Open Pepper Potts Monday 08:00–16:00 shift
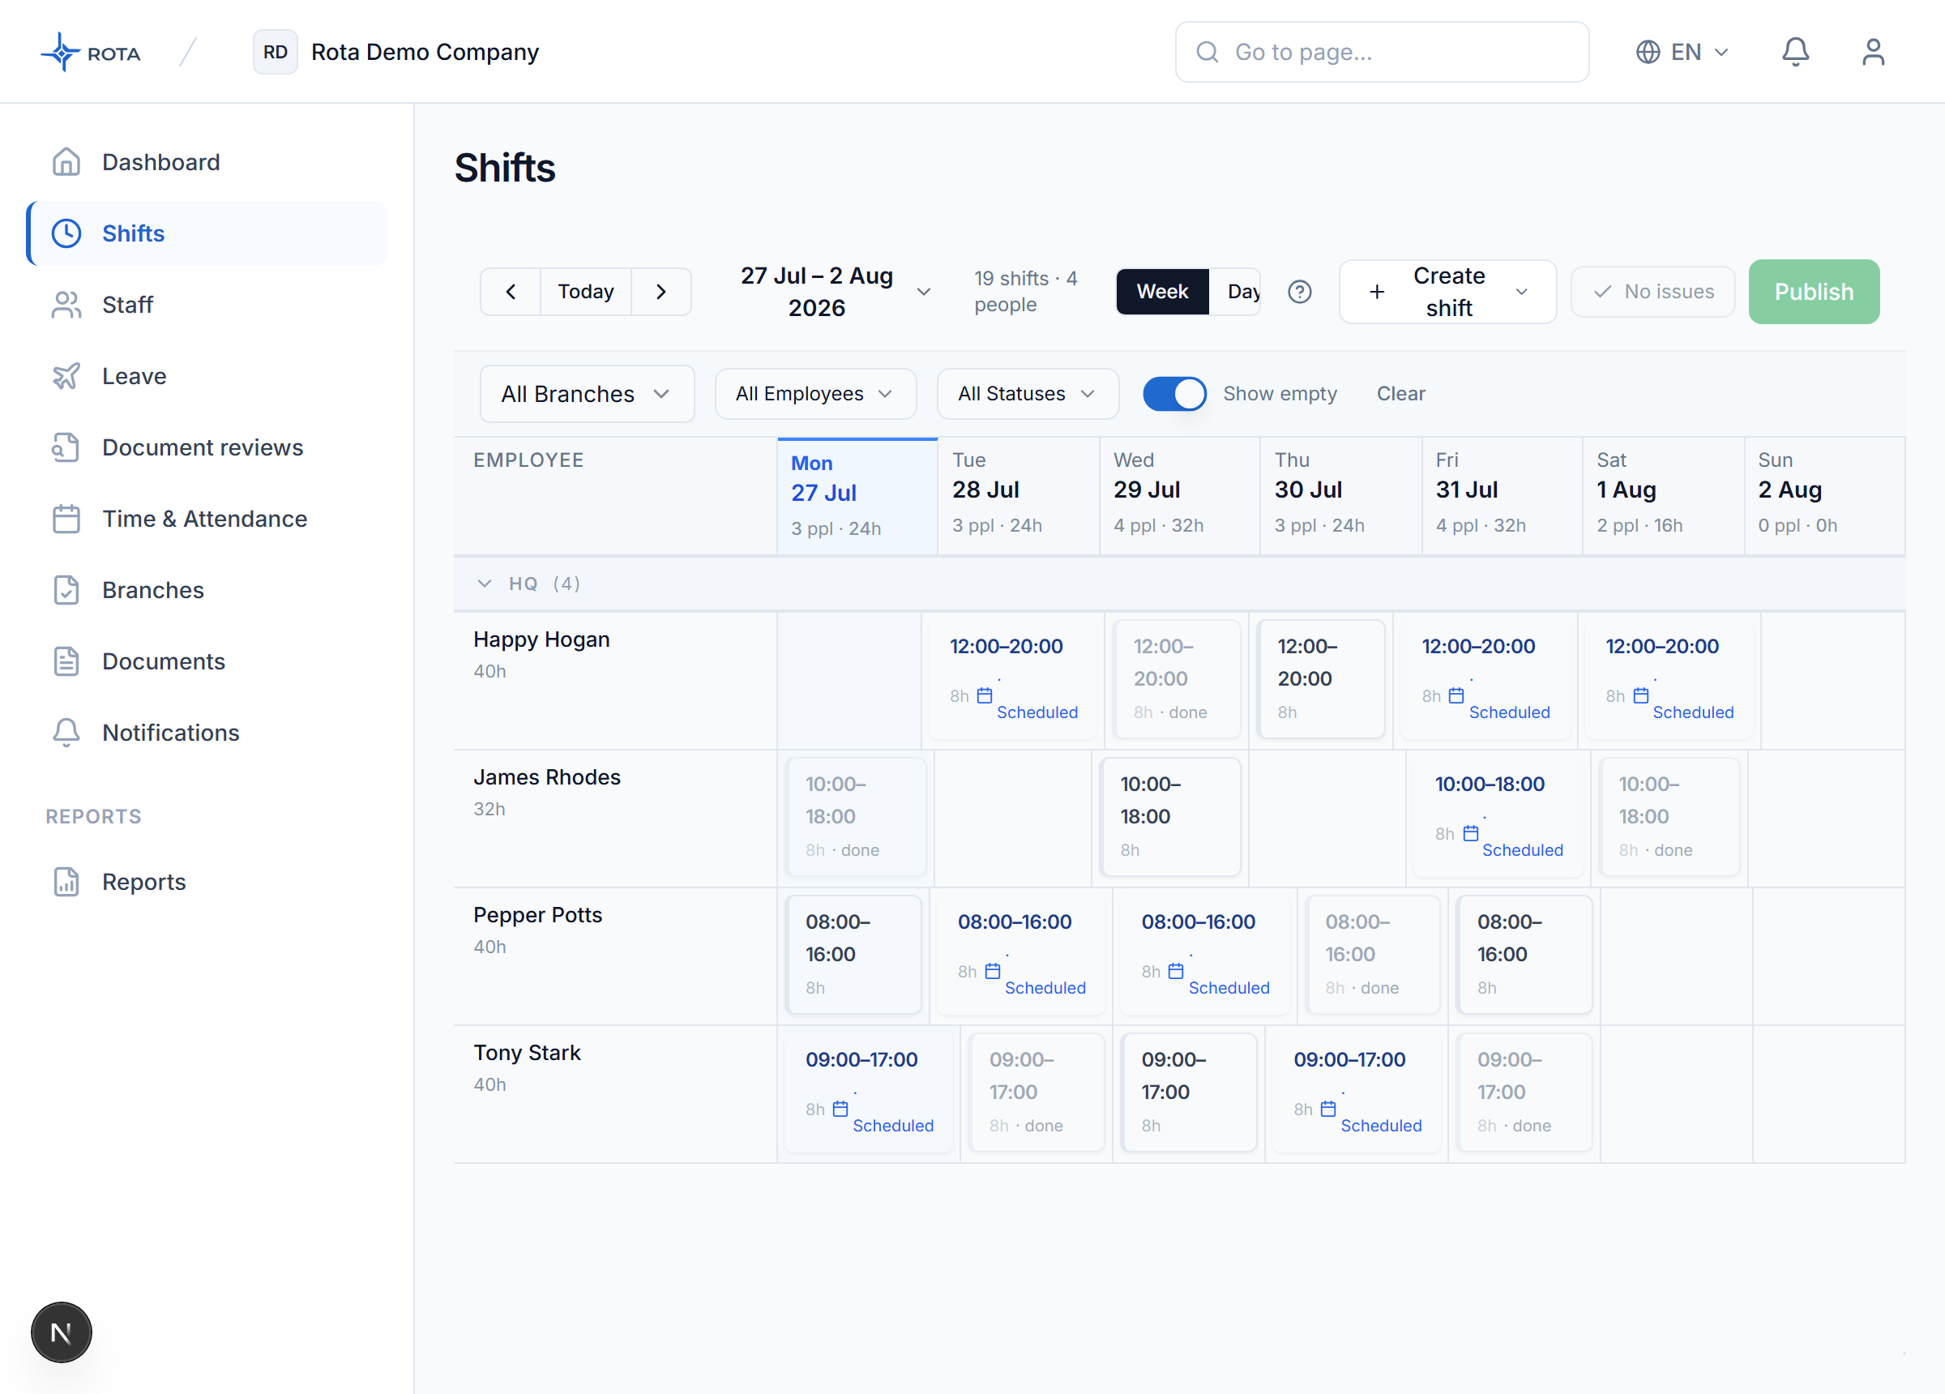 point(853,954)
